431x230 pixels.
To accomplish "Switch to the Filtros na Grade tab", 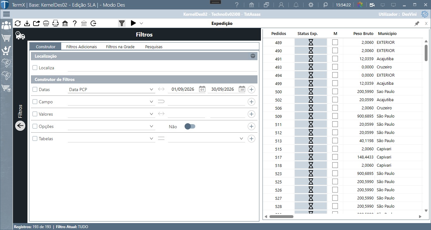I will [x=120, y=47].
